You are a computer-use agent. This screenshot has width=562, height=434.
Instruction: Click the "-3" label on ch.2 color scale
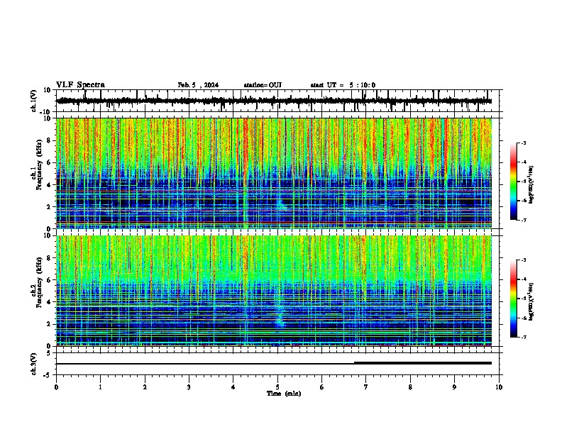pyautogui.click(x=523, y=260)
